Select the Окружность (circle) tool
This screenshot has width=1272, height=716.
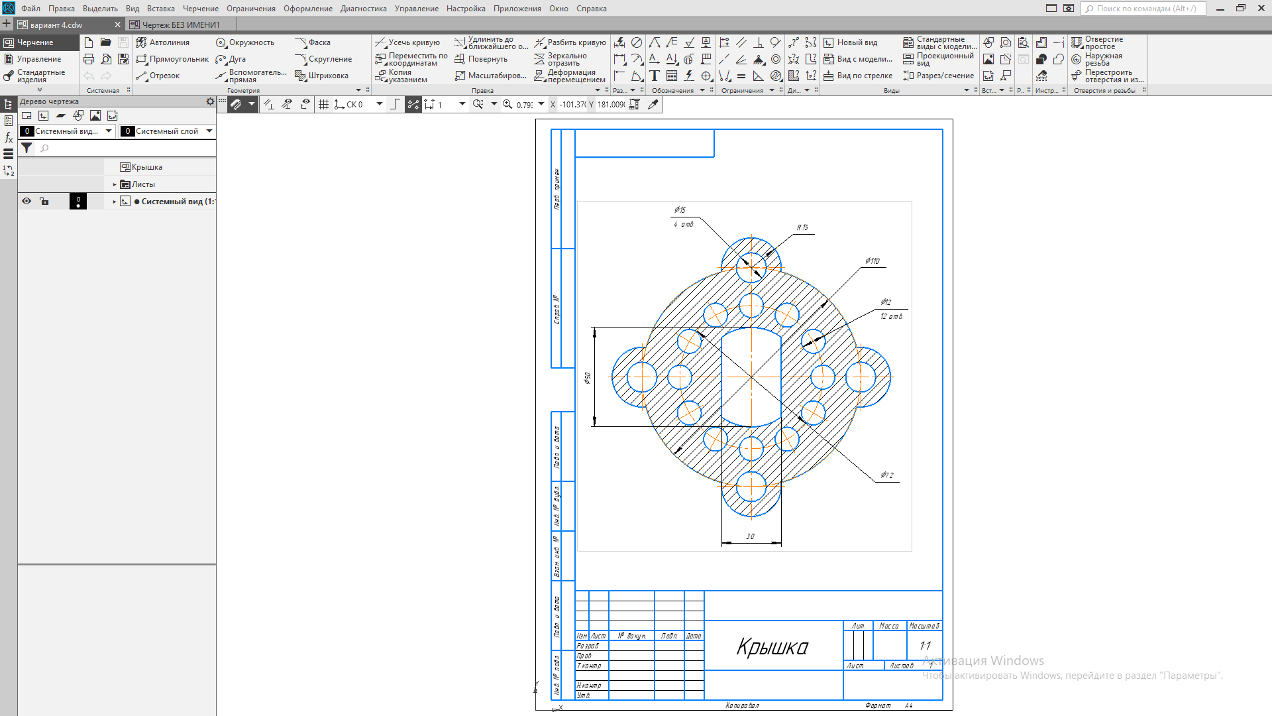coord(245,42)
